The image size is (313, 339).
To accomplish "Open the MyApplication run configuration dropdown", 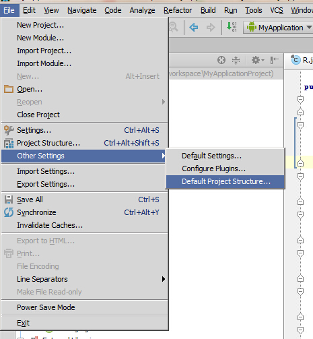I will [279, 28].
